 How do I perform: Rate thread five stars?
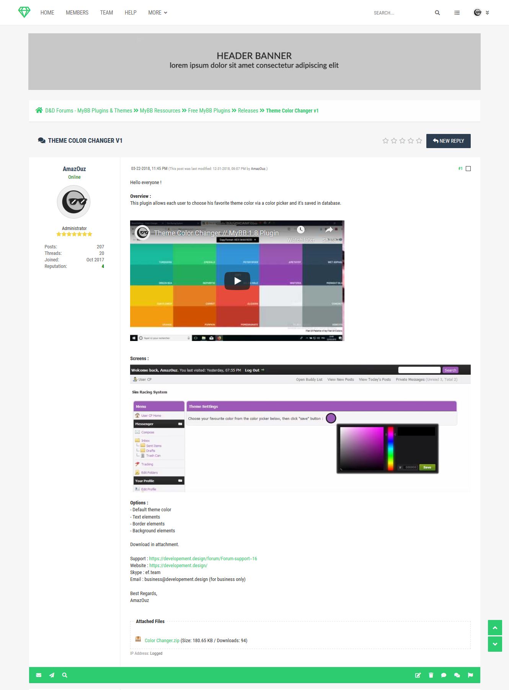[x=419, y=141]
